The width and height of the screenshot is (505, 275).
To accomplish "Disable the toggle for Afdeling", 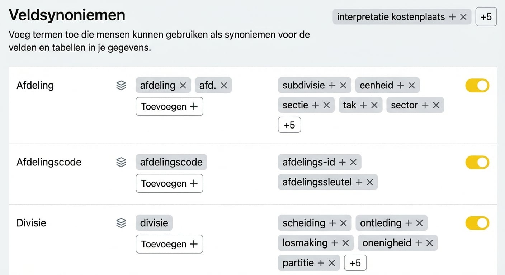I will coord(477,85).
